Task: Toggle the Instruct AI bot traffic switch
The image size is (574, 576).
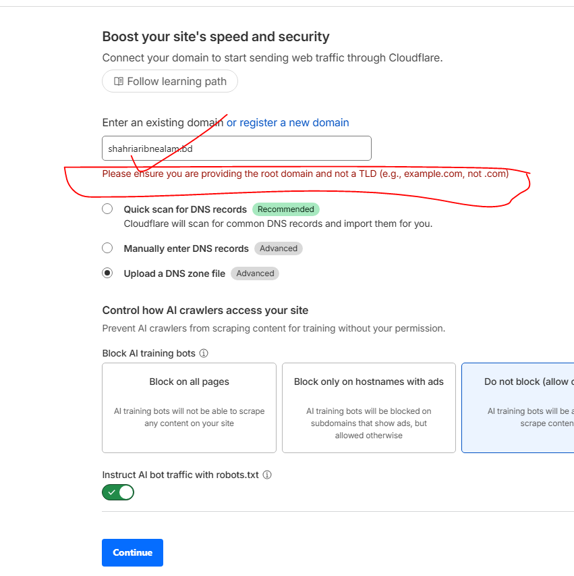Action: pos(118,492)
